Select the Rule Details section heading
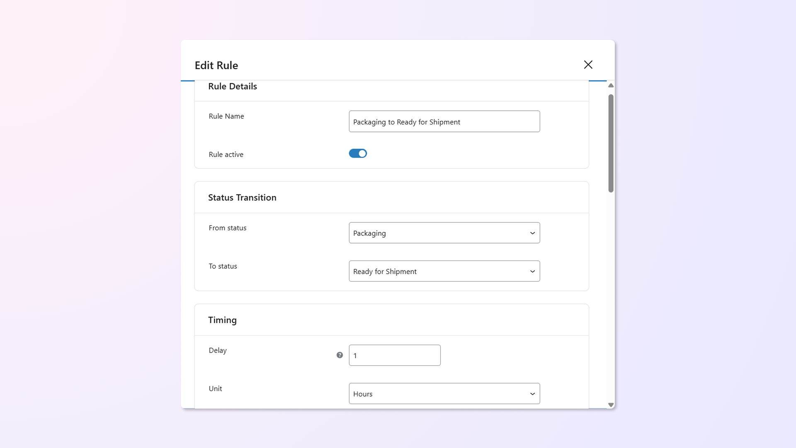This screenshot has width=796, height=448. tap(233, 86)
